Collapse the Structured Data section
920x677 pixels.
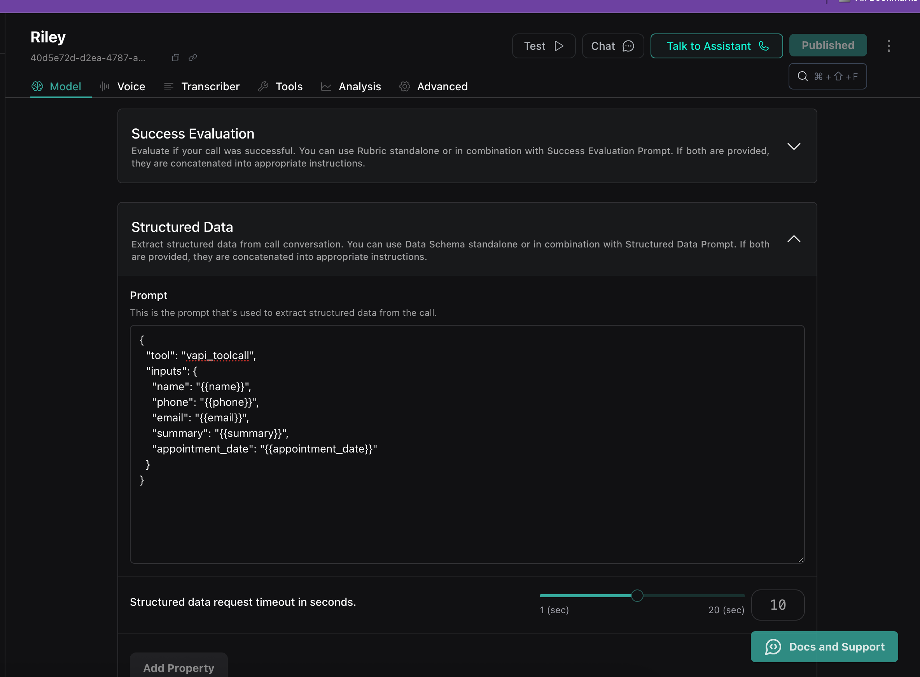(794, 239)
